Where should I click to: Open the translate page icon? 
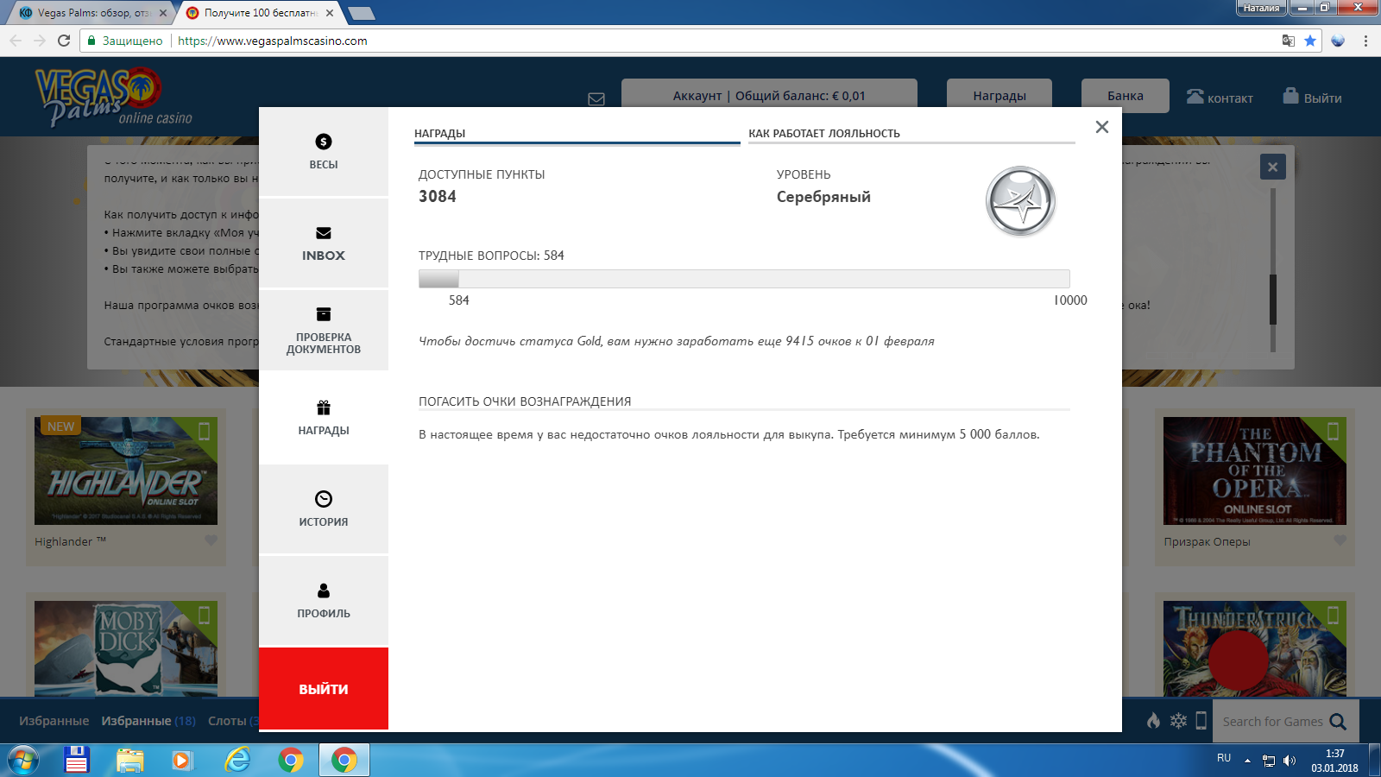click(x=1288, y=41)
